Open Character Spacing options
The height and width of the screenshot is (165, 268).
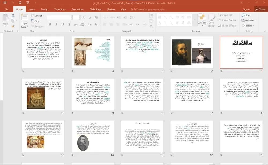pos(82,24)
